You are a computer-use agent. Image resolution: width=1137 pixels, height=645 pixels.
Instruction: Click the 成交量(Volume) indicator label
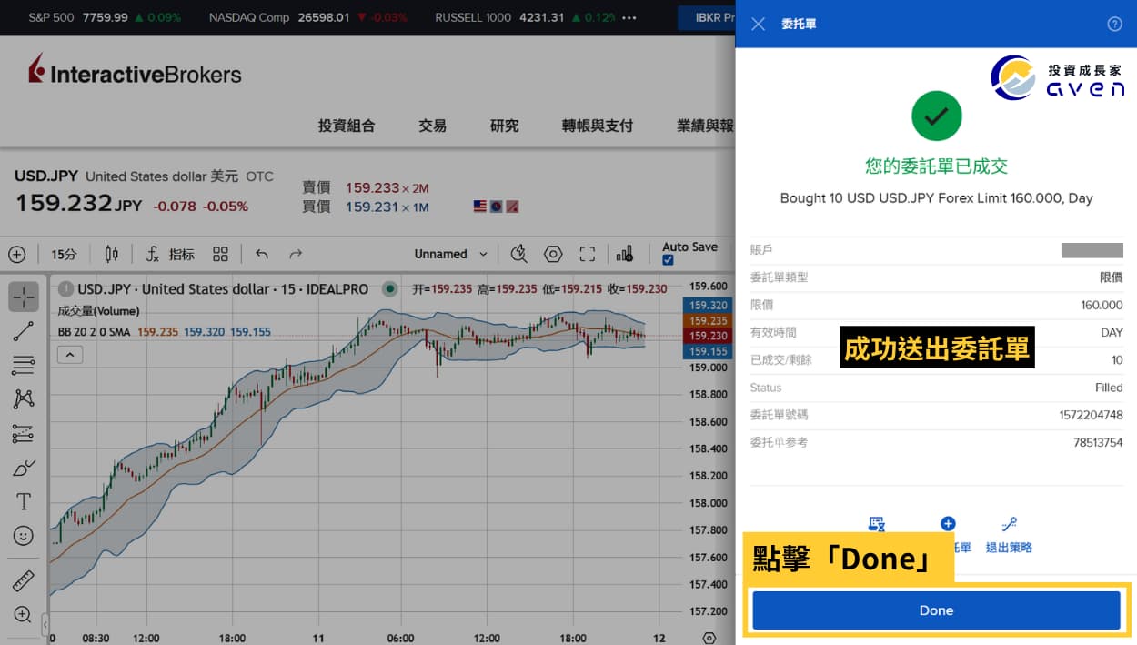click(98, 311)
